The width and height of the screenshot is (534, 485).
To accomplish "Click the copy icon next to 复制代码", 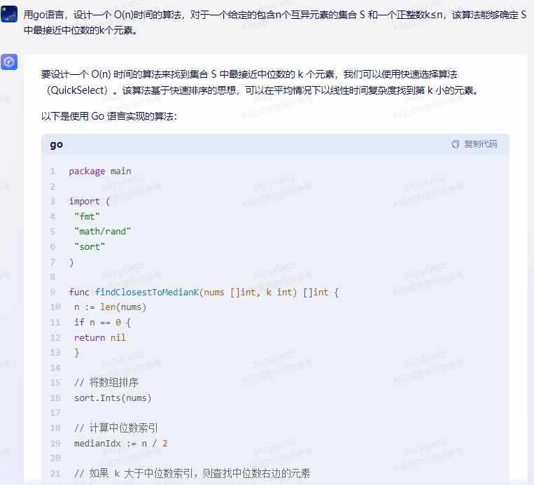I will point(456,144).
